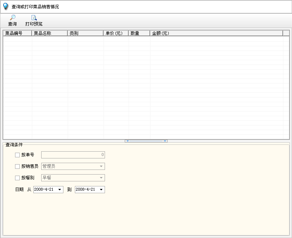
Task: Enable the 按单号 checkbox
Action: (17, 155)
